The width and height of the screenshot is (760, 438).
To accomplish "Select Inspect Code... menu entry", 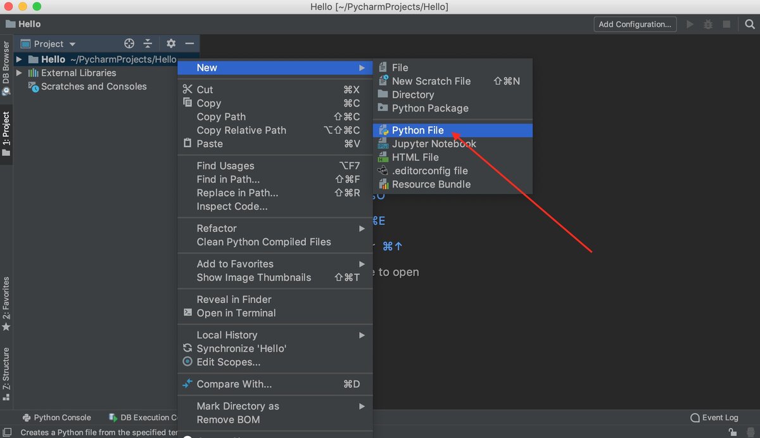I will tap(275, 206).
